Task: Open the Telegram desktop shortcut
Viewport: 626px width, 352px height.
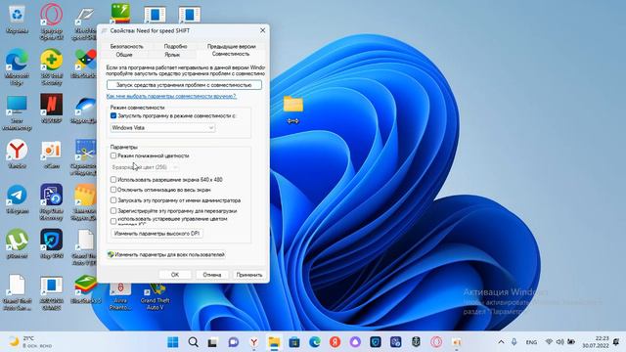Action: coord(17,198)
